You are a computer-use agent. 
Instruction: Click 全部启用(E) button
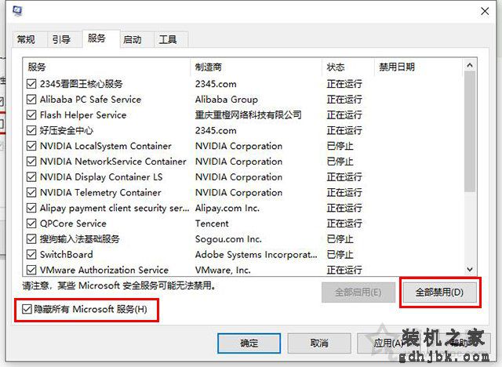pos(358,293)
